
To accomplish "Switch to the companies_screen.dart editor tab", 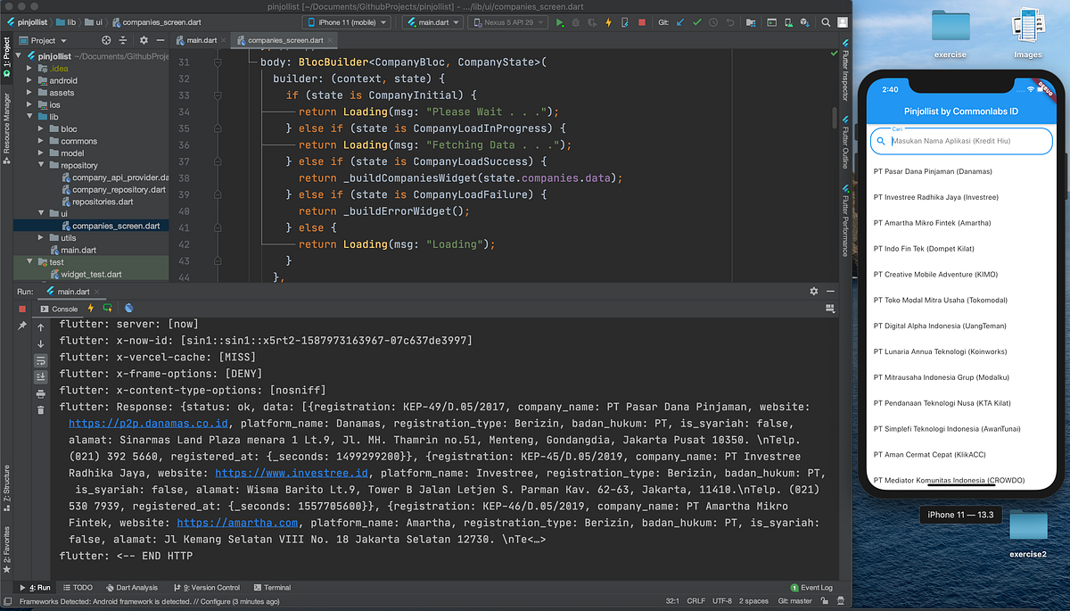I will tap(284, 39).
